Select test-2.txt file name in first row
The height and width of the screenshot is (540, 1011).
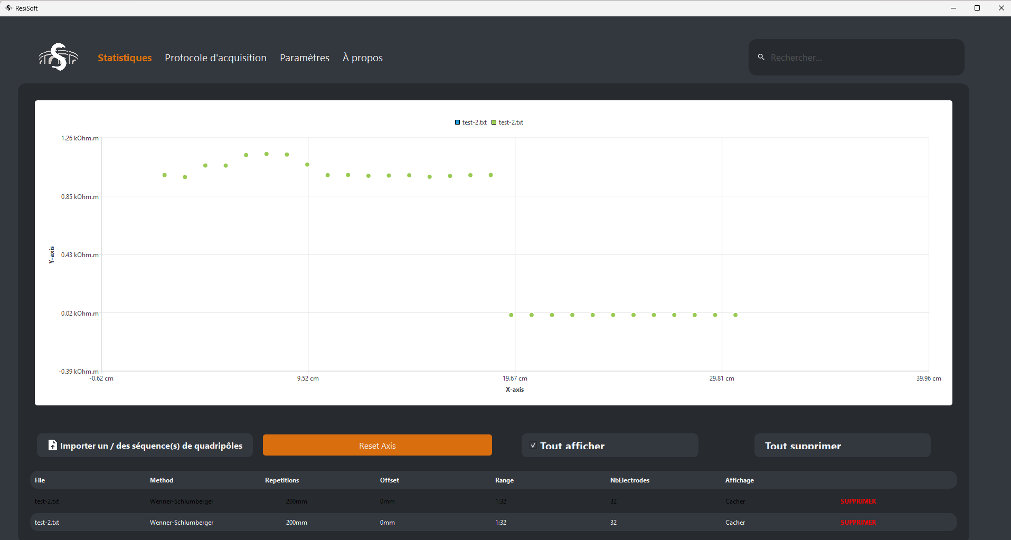pyautogui.click(x=47, y=501)
